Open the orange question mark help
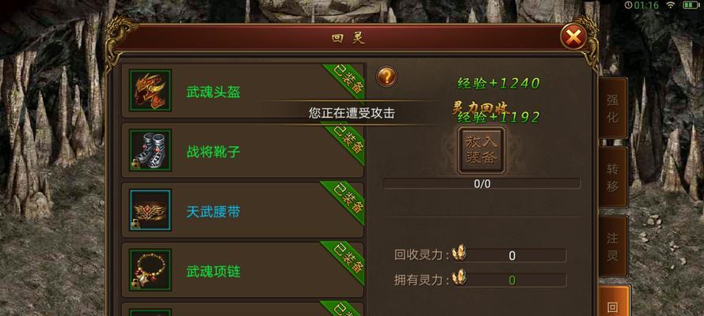The height and width of the screenshot is (316, 704). (386, 77)
